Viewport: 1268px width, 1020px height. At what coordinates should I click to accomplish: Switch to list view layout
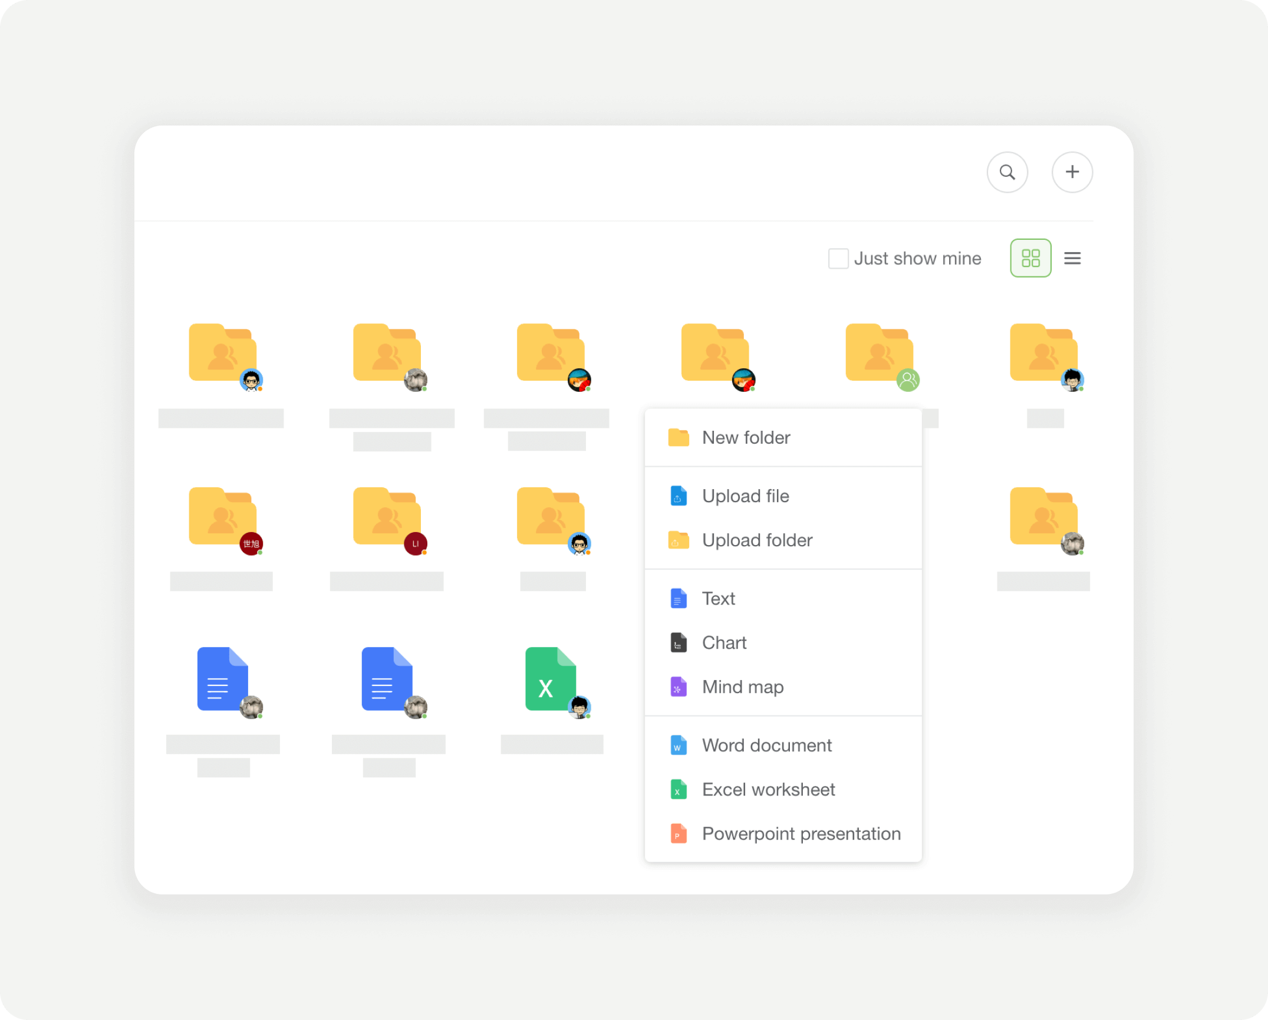(1072, 258)
